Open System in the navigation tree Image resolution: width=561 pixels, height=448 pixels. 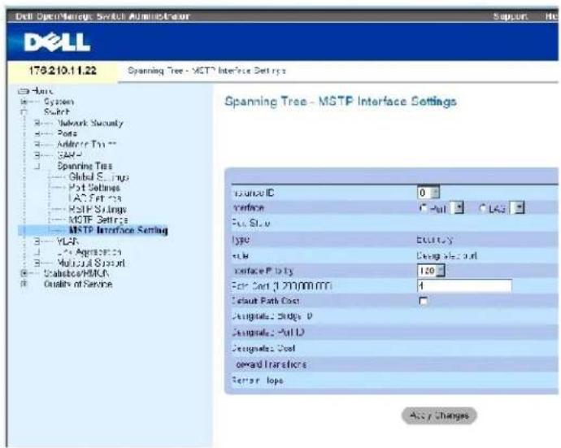click(59, 102)
